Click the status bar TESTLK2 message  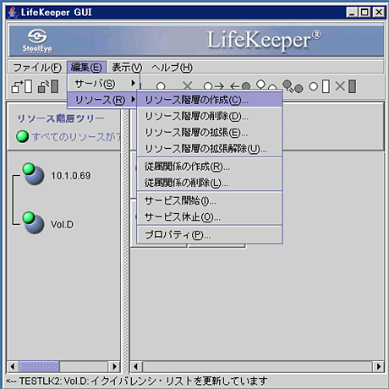(x=136, y=381)
